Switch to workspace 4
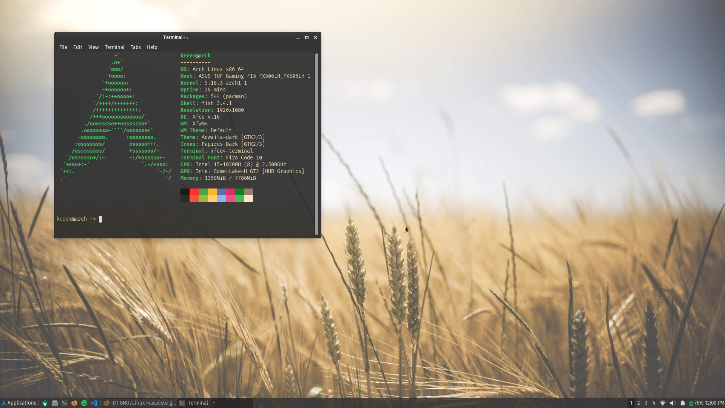 [x=654, y=403]
